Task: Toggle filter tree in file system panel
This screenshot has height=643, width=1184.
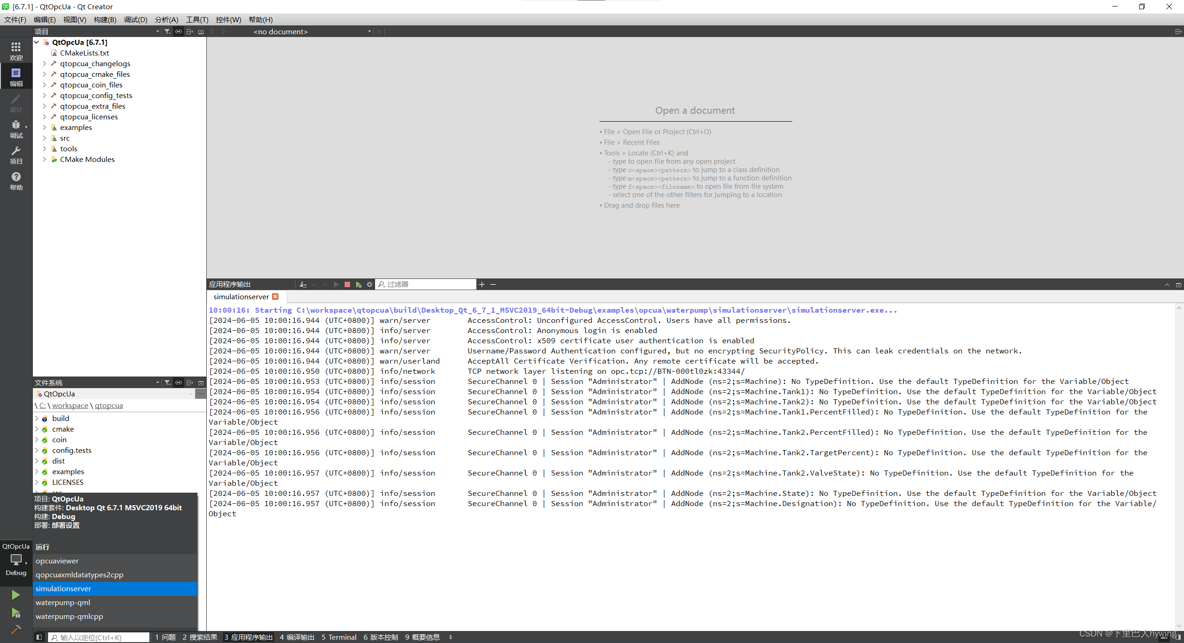Action: click(x=167, y=383)
